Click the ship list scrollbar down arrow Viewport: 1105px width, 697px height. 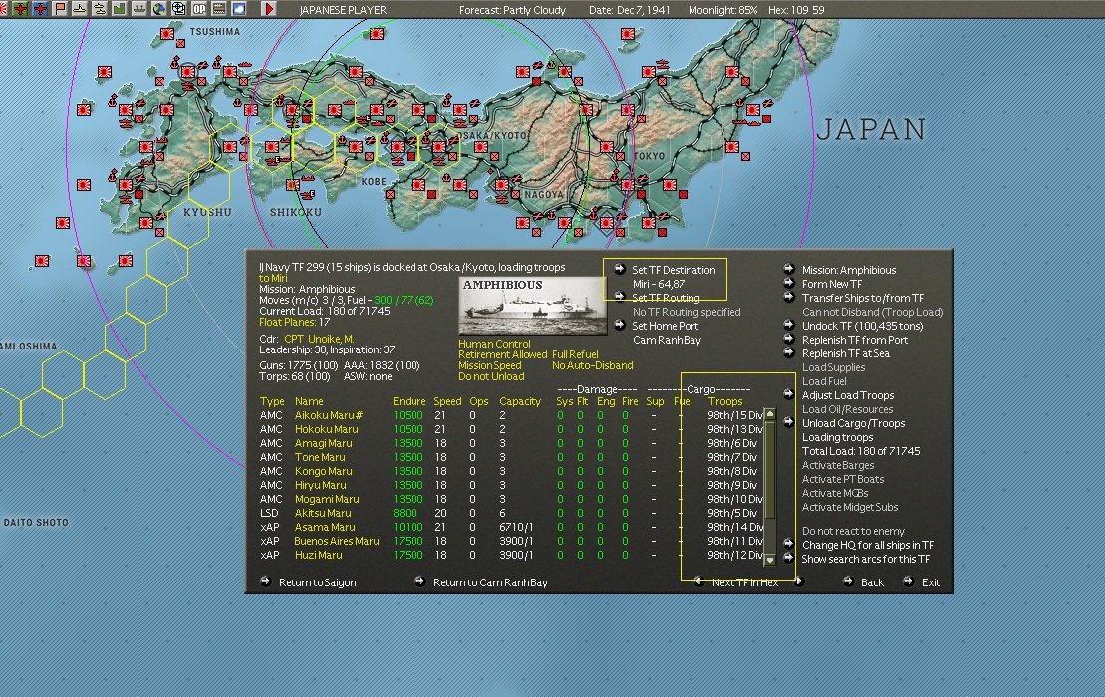(x=769, y=560)
